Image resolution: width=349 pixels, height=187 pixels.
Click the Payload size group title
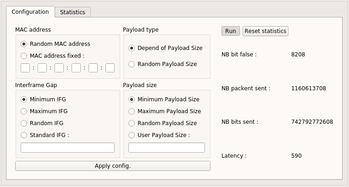pos(140,85)
